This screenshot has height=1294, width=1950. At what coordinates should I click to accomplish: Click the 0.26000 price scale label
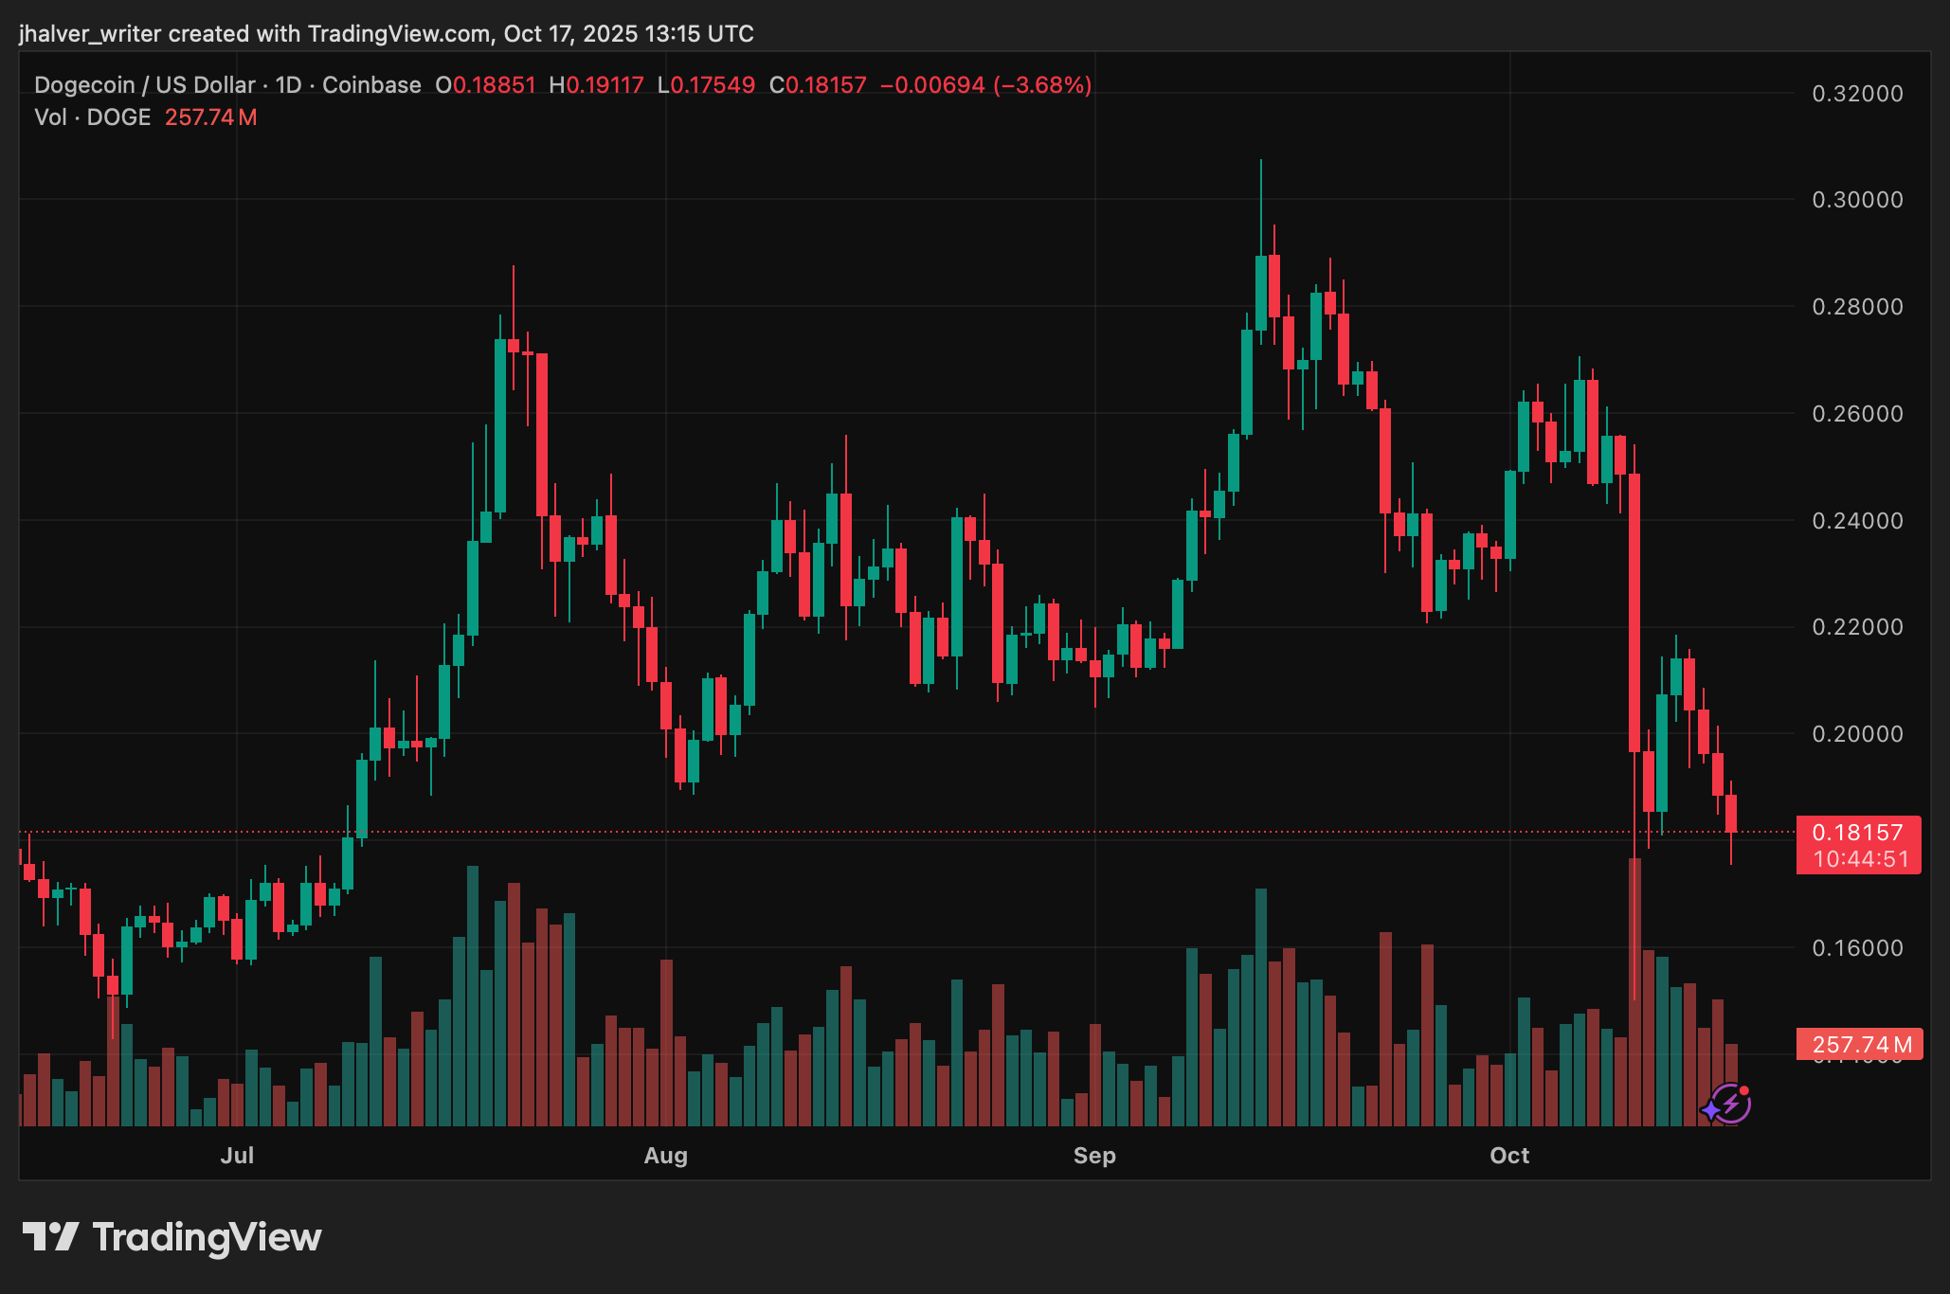coord(1857,414)
